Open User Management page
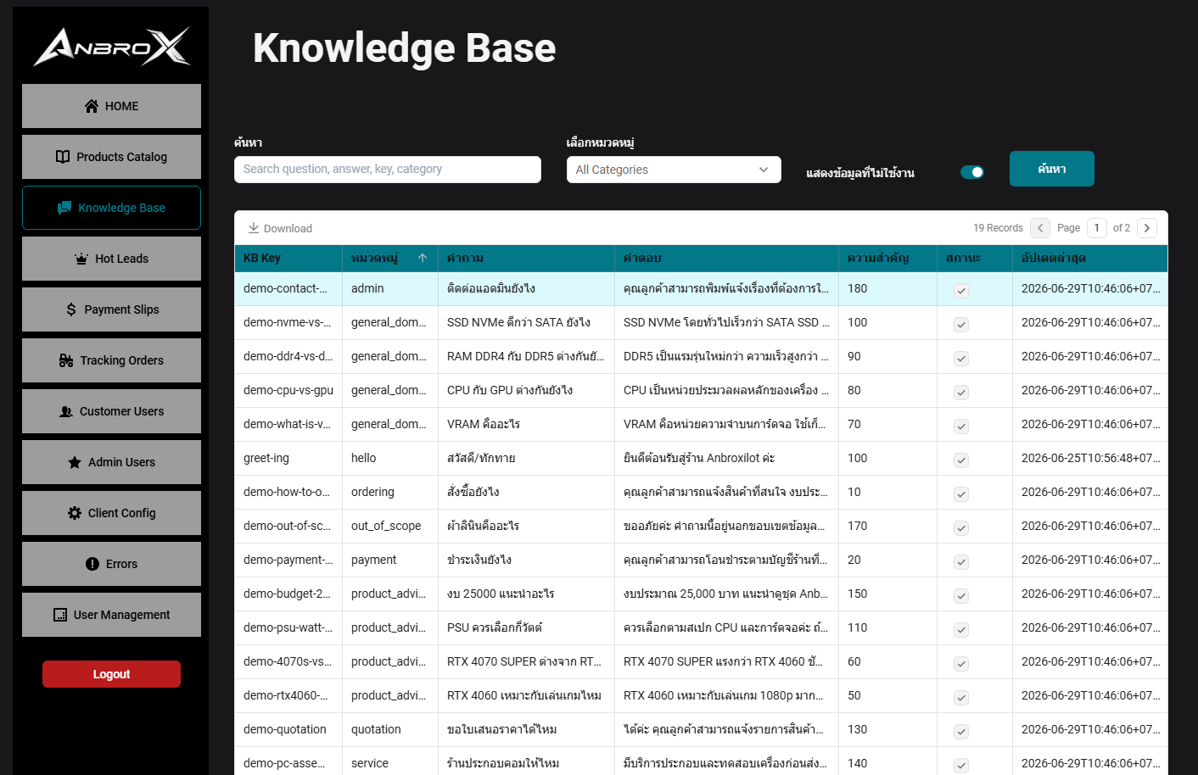Image resolution: width=1198 pixels, height=775 pixels. 111,615
